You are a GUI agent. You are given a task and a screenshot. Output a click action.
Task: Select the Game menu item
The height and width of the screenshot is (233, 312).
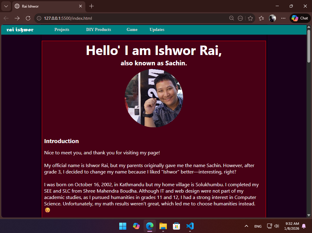click(132, 30)
